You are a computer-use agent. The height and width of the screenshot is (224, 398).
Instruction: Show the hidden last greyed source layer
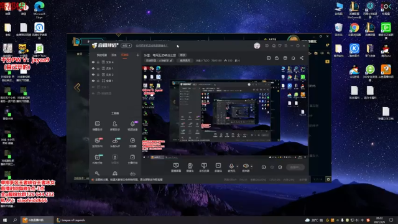coord(93,93)
